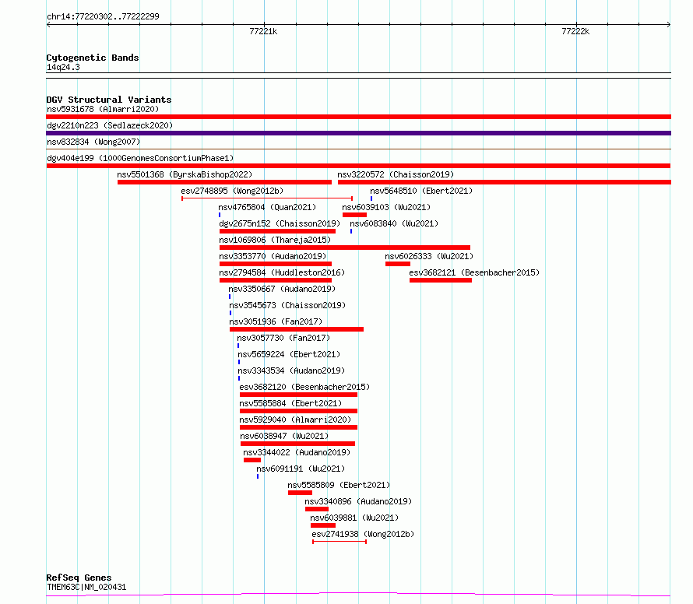The width and height of the screenshot is (693, 604).
Task: Open the nsv832834 (Wong2007) variant label
Action: pos(93,142)
